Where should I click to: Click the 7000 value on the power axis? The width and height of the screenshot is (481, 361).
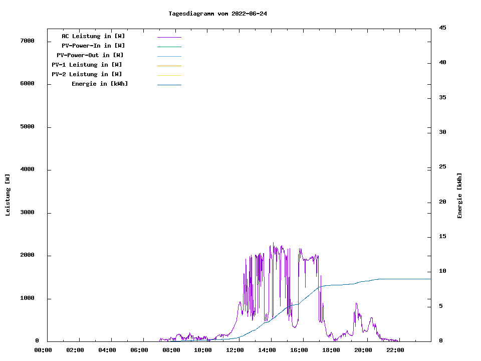click(27, 41)
